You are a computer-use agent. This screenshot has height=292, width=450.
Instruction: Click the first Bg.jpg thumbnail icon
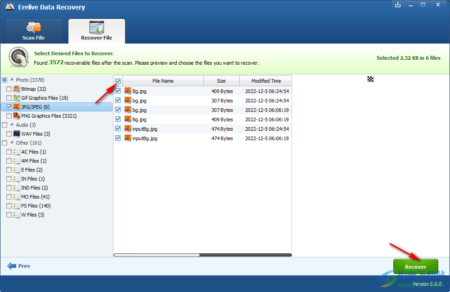click(128, 91)
